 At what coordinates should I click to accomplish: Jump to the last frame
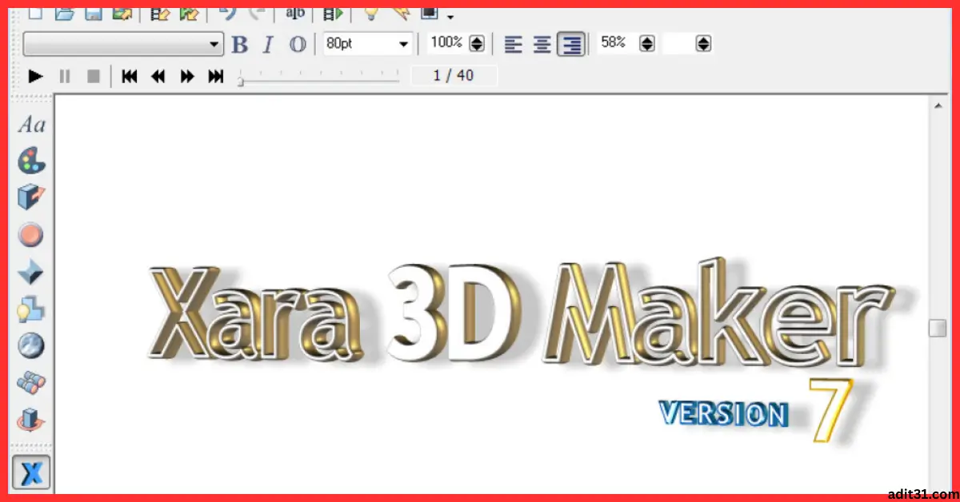pyautogui.click(x=216, y=77)
